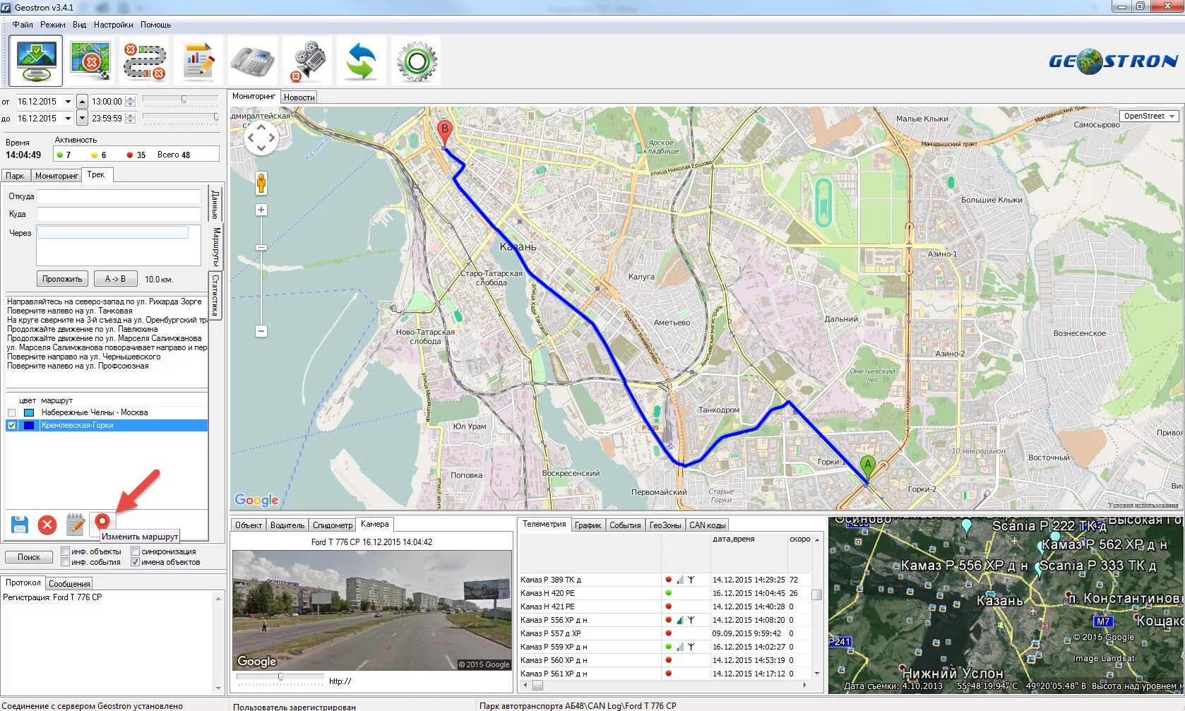Open the 'от' date dropdown
The height and width of the screenshot is (711, 1185).
tap(68, 102)
